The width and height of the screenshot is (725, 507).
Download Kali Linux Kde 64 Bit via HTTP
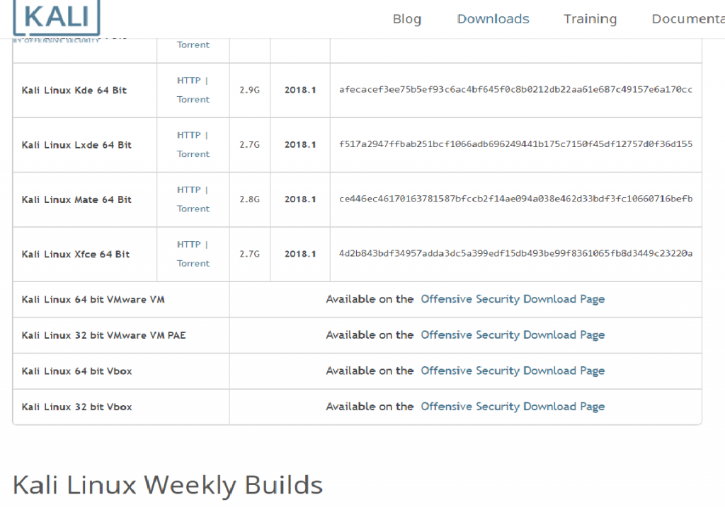pos(188,81)
